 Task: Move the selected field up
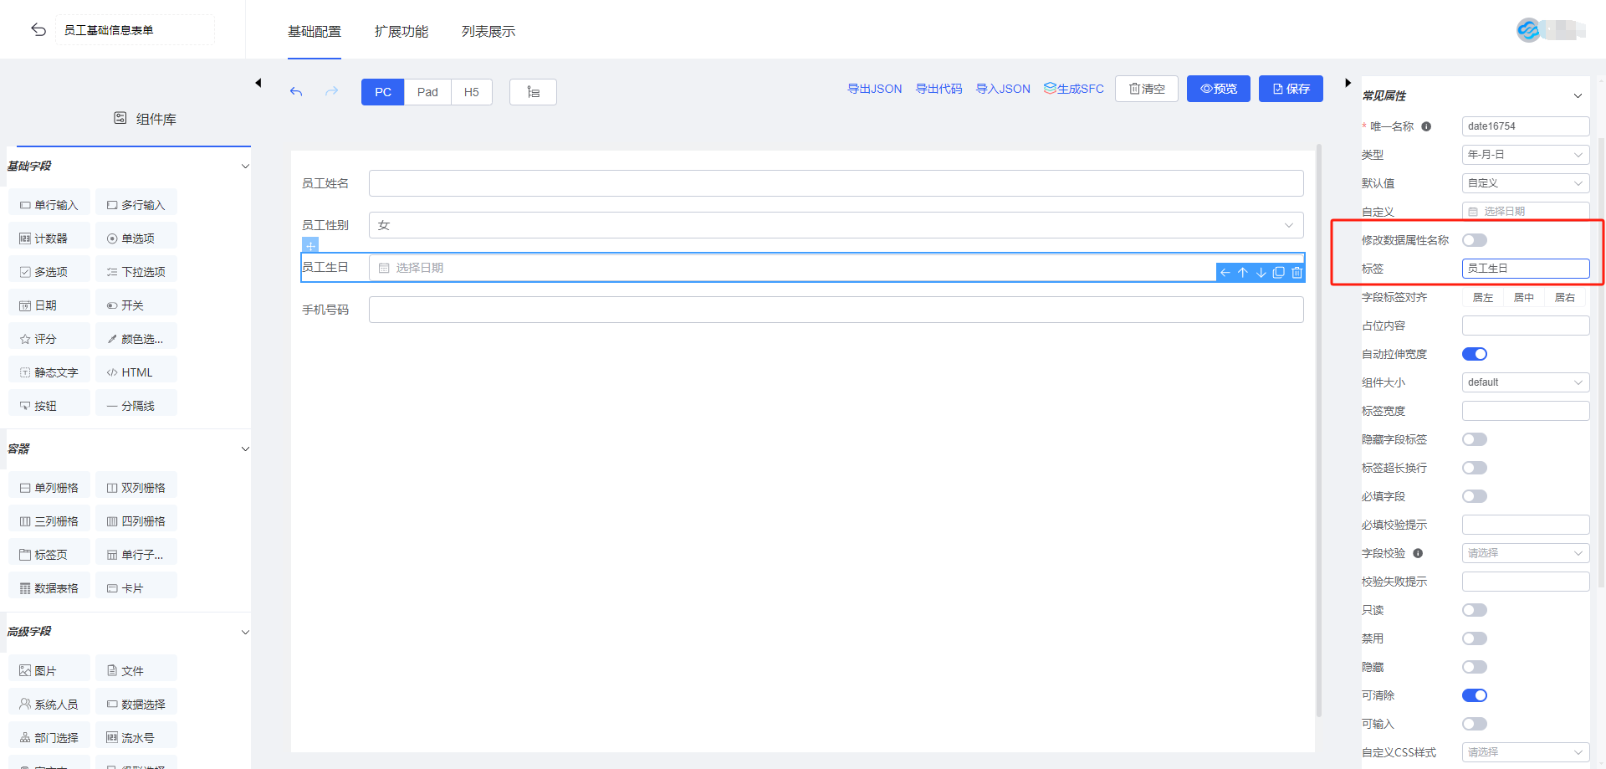[x=1243, y=273]
